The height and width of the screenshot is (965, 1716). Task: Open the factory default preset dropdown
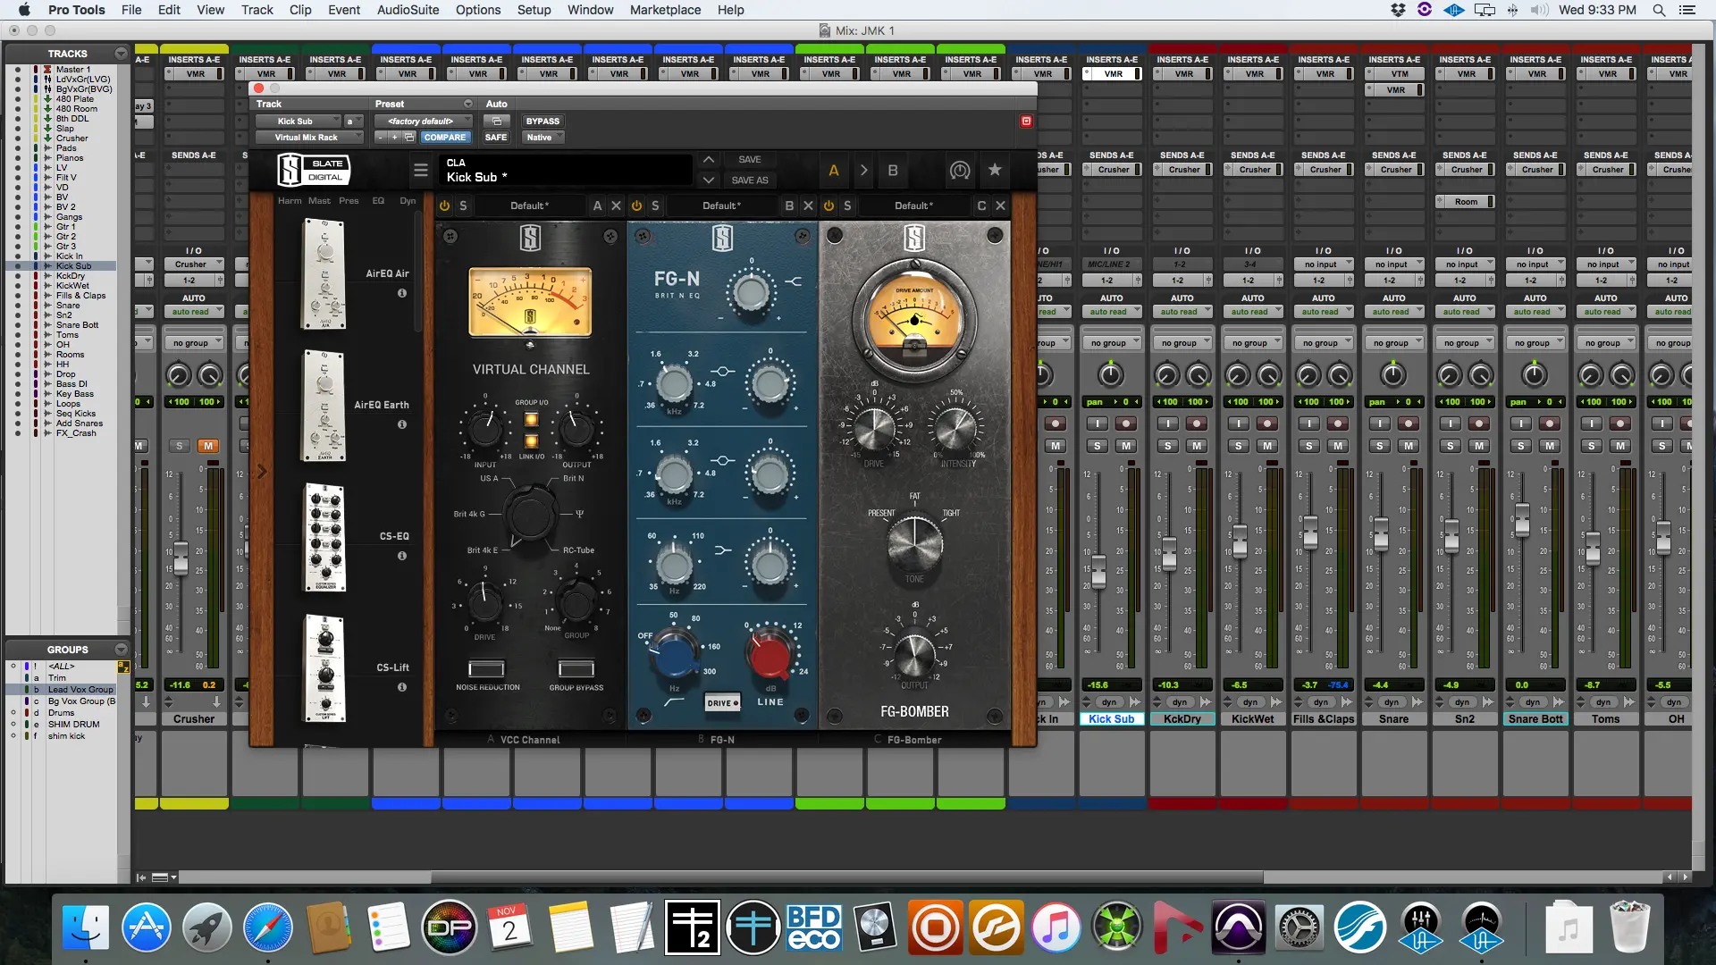[425, 122]
